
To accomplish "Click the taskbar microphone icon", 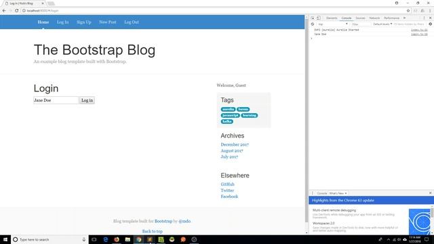I will point(84,239).
